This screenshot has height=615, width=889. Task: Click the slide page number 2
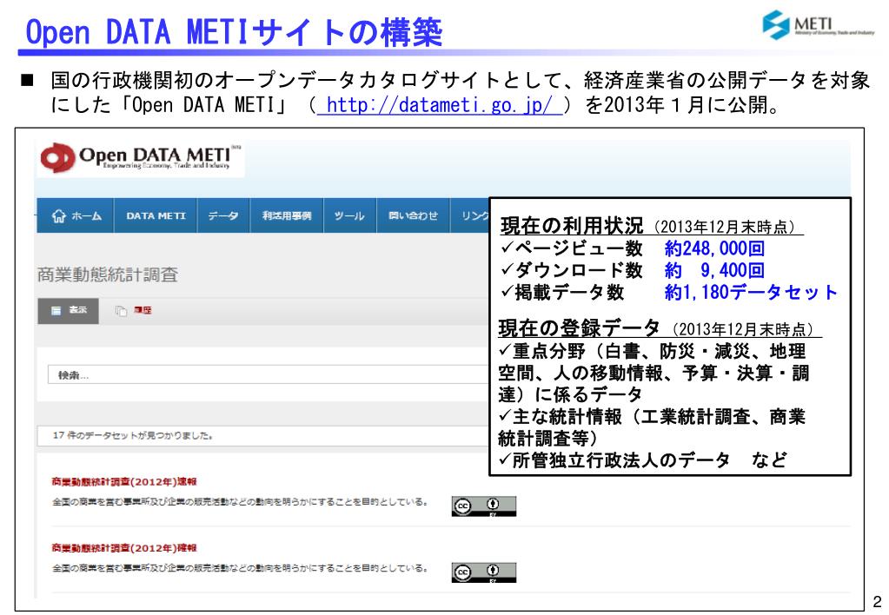click(877, 602)
